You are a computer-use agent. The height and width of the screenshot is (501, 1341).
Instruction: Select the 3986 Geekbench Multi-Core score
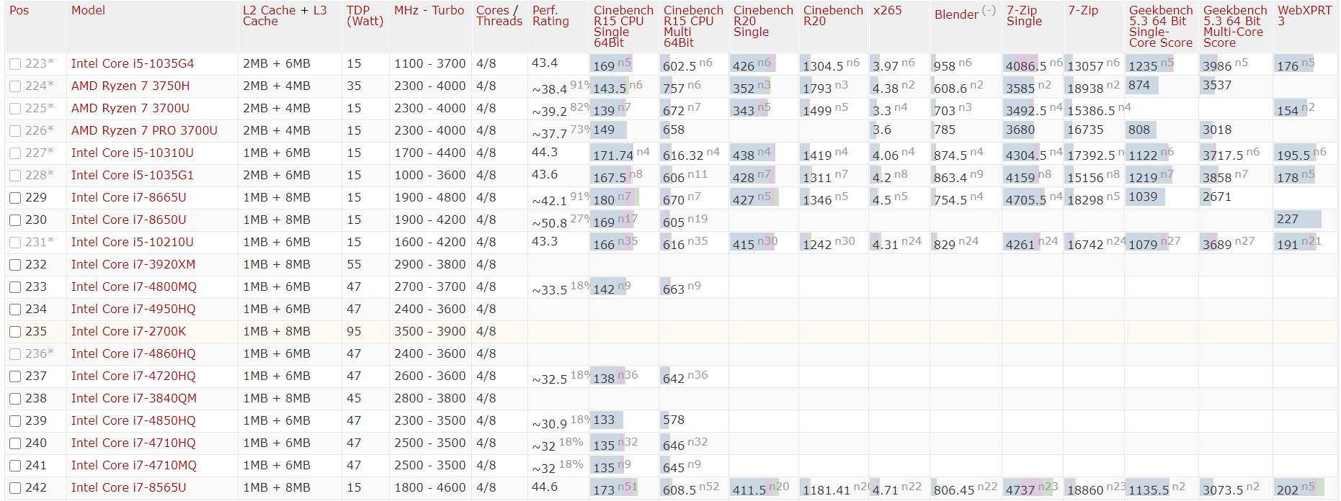(x=1218, y=66)
